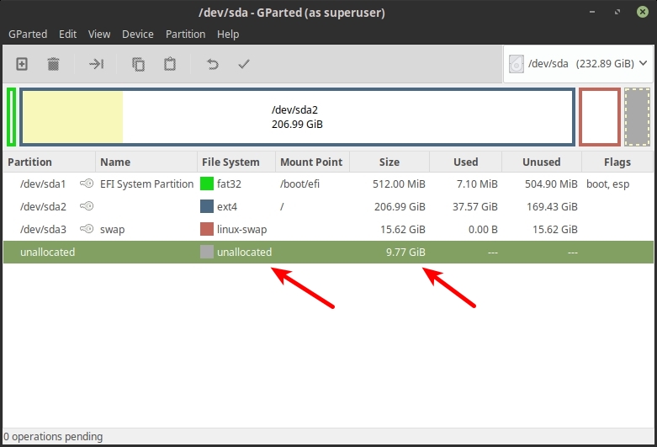This screenshot has width=657, height=447.
Task: Click the Undo last operation icon
Action: (213, 64)
